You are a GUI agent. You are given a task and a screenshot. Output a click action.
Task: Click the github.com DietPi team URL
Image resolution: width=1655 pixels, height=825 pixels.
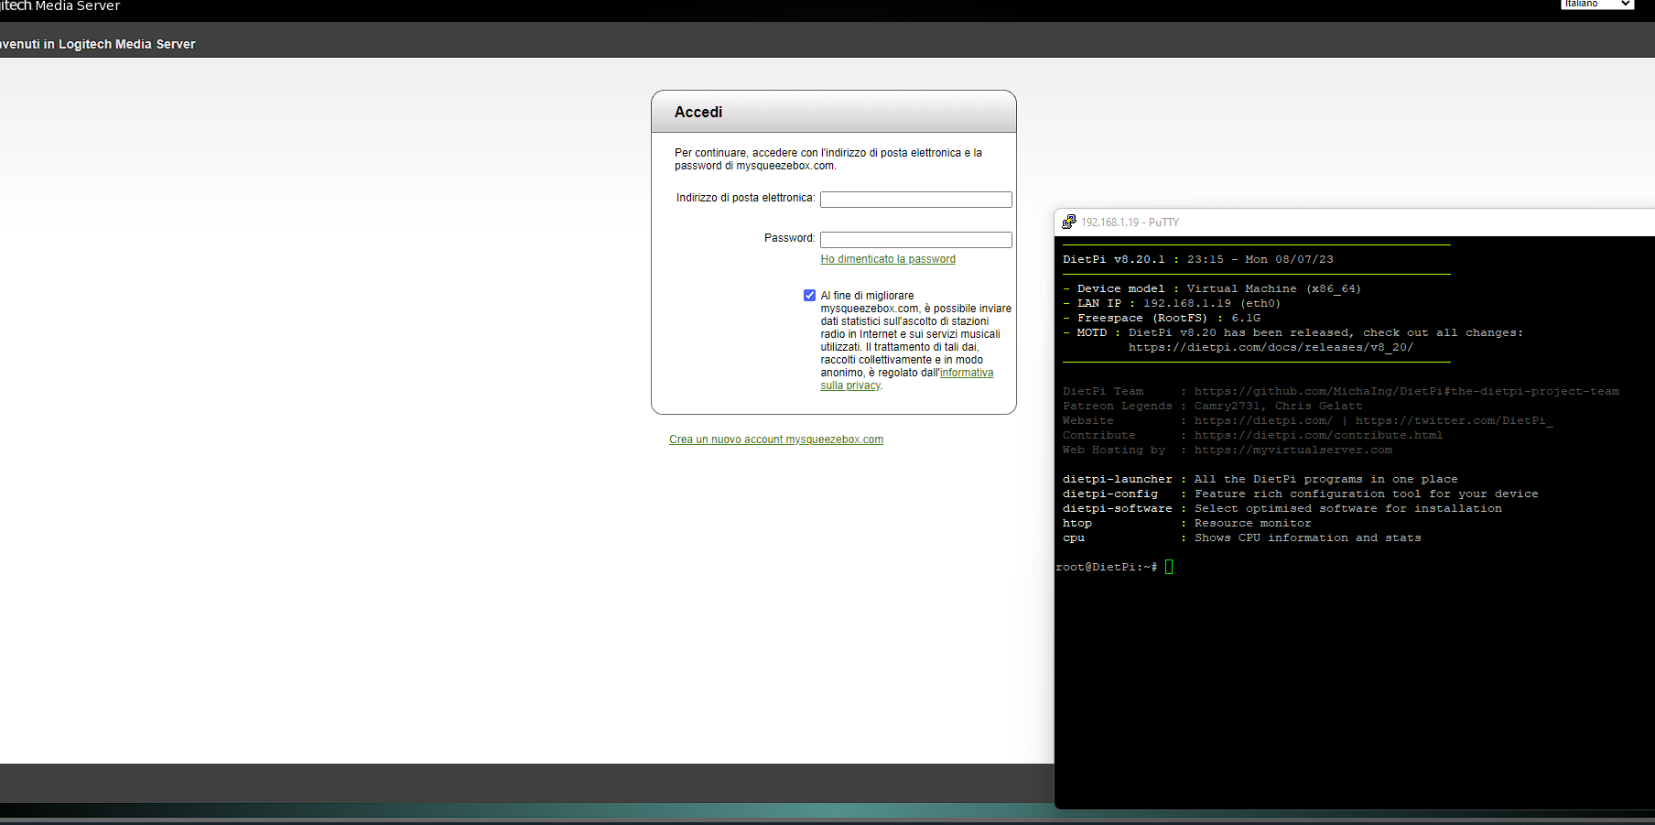[x=1407, y=391]
